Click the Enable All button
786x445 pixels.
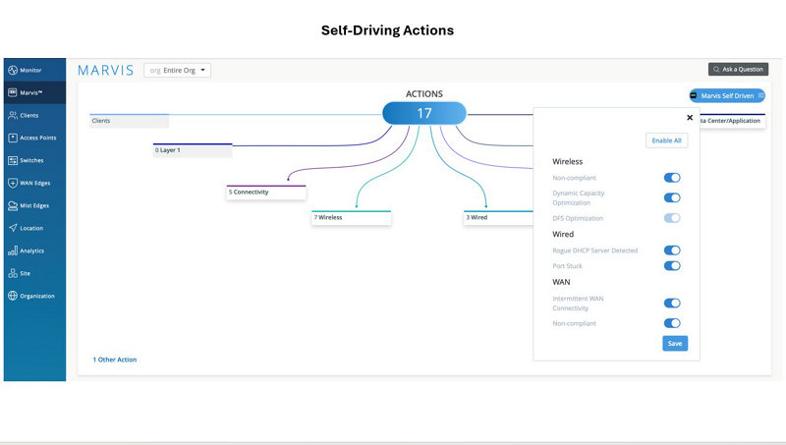click(x=667, y=140)
